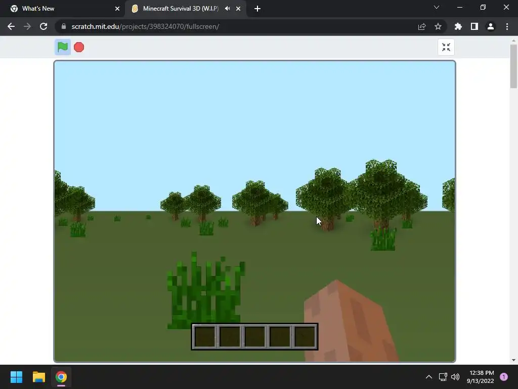Open notification center badge

504,377
